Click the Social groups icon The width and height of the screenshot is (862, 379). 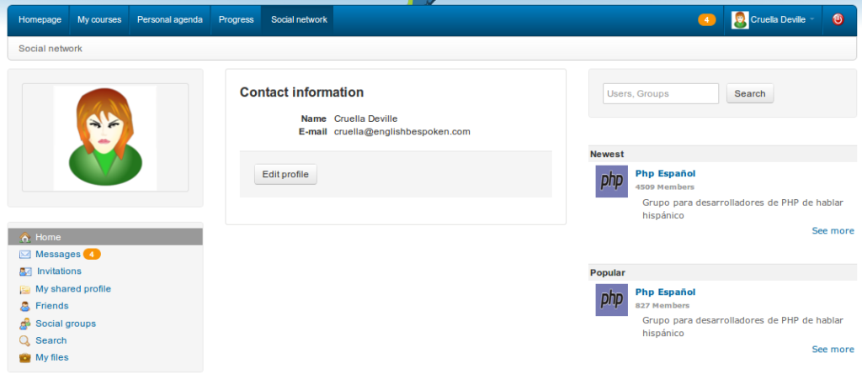25,324
